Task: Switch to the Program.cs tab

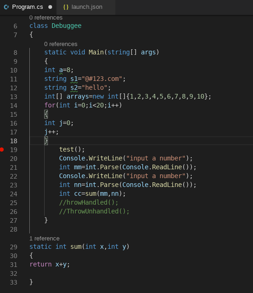Action: tap(27, 7)
